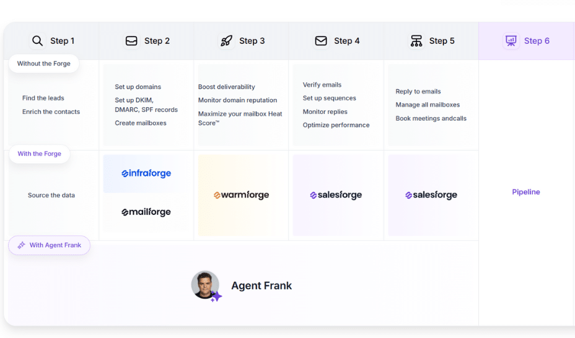The width and height of the screenshot is (575, 338).
Task: Click the Step 6 presentation chart icon
Action: [511, 41]
